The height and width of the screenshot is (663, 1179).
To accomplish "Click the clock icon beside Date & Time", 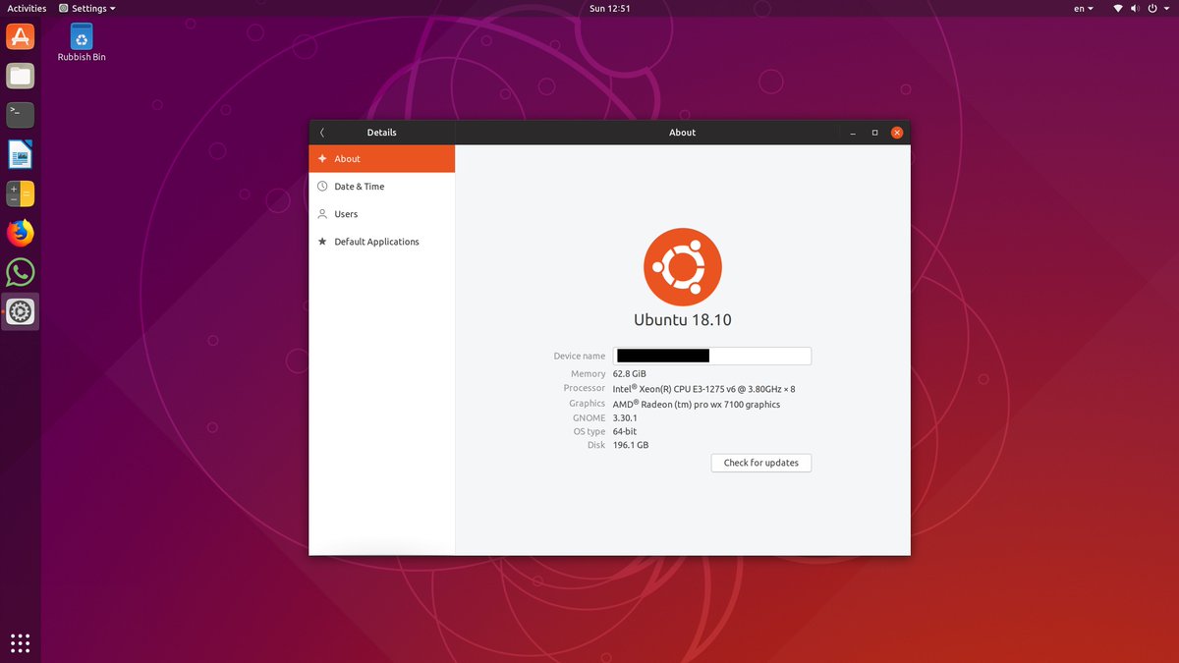I will point(322,187).
